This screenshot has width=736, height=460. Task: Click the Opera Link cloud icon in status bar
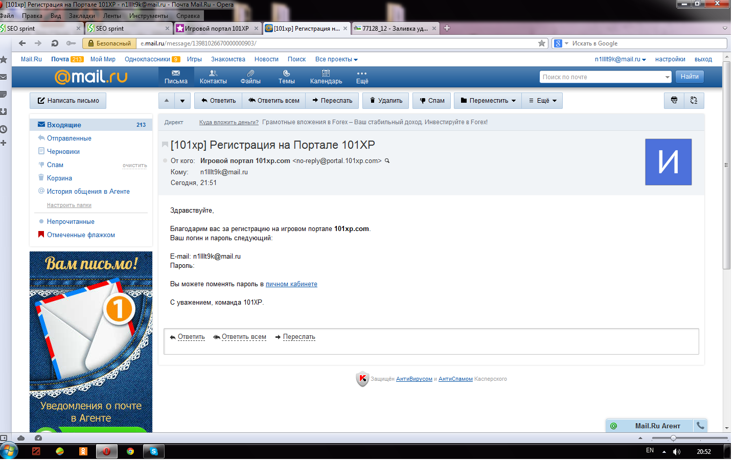(21, 438)
